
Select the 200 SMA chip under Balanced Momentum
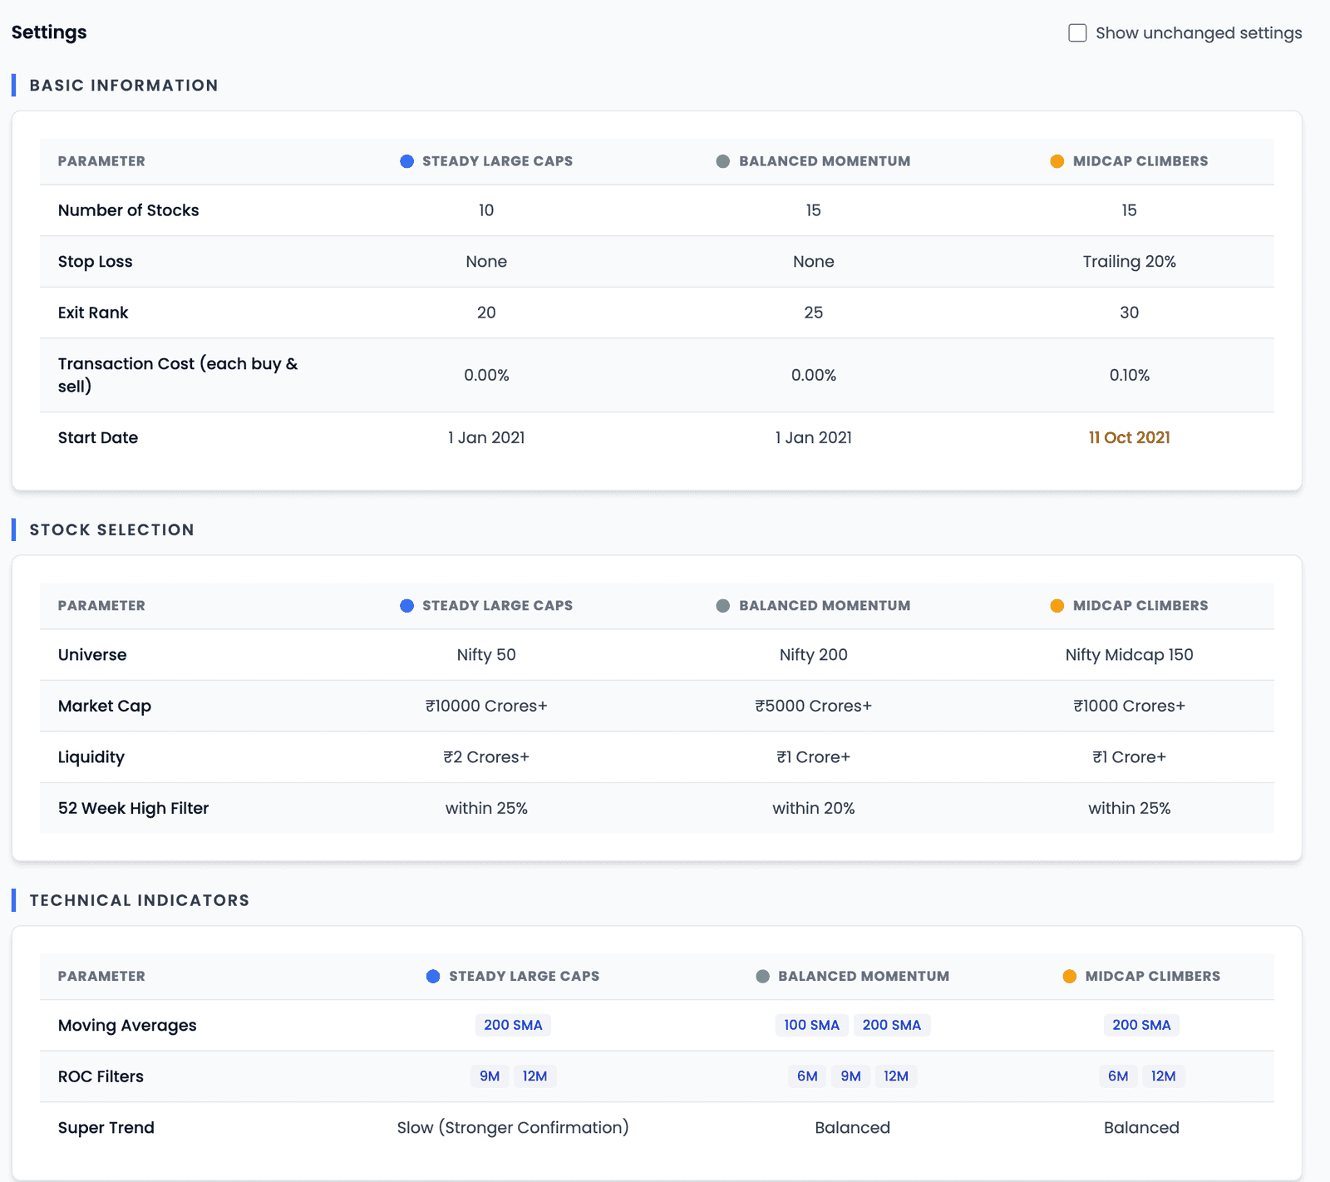(891, 1026)
